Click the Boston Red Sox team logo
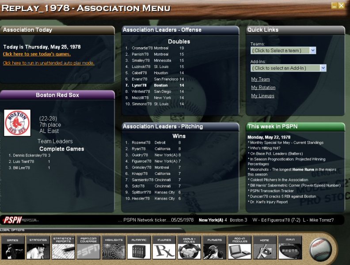This screenshot has height=265, width=350. [x=17, y=123]
